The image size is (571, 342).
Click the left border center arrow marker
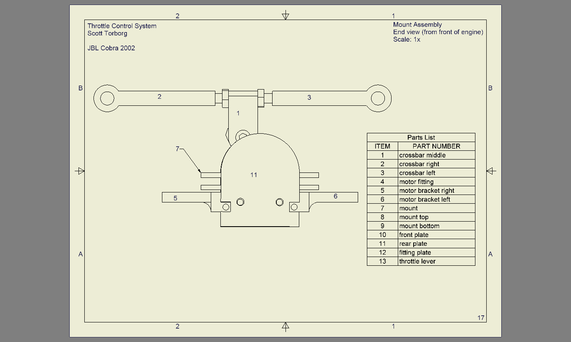[x=80, y=171]
